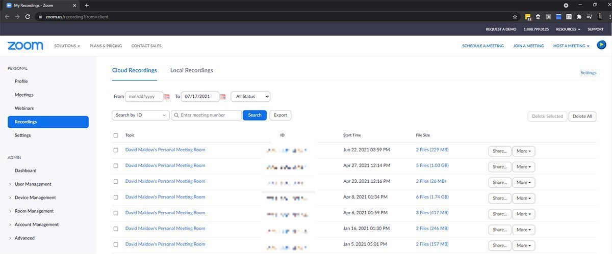
Task: Close the My Recordings browser tab
Action: pos(74,5)
